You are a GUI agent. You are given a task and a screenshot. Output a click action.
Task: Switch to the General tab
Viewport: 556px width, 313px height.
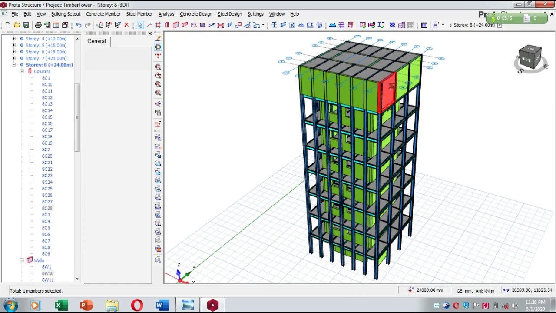96,41
